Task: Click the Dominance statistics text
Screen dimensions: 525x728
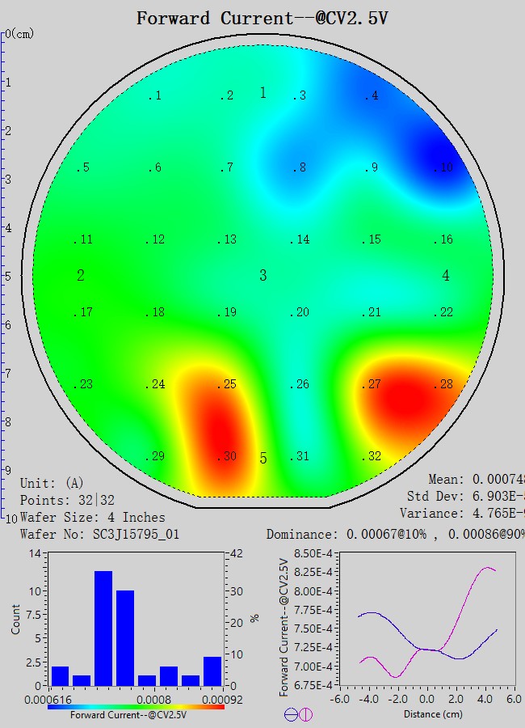Action: click(x=394, y=534)
